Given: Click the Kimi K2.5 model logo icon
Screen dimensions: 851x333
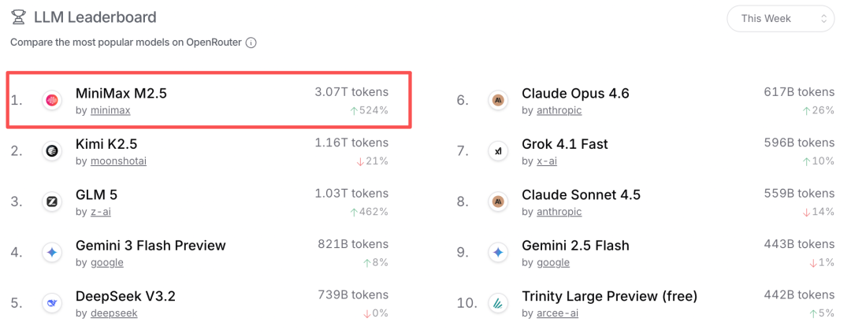Looking at the screenshot, I should pyautogui.click(x=52, y=151).
